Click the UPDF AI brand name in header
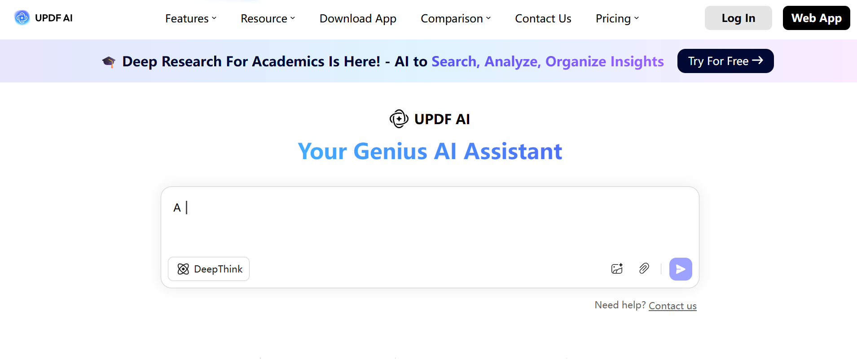This screenshot has width=857, height=359. click(x=54, y=18)
